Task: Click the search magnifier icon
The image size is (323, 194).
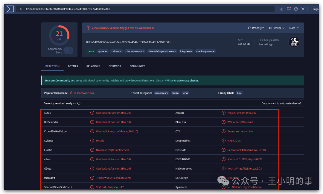Action: point(21,9)
